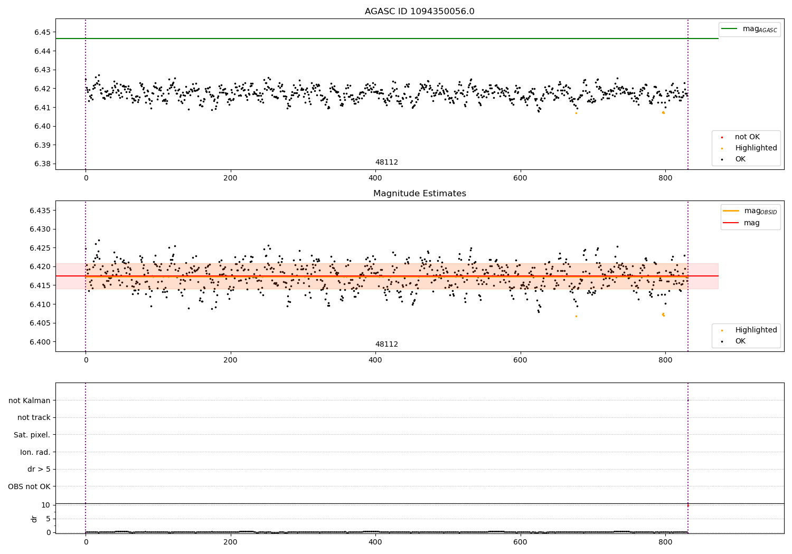Image resolution: width=792 pixels, height=554 pixels.
Task: Click the 48112 label in top plot
Action: [386, 163]
